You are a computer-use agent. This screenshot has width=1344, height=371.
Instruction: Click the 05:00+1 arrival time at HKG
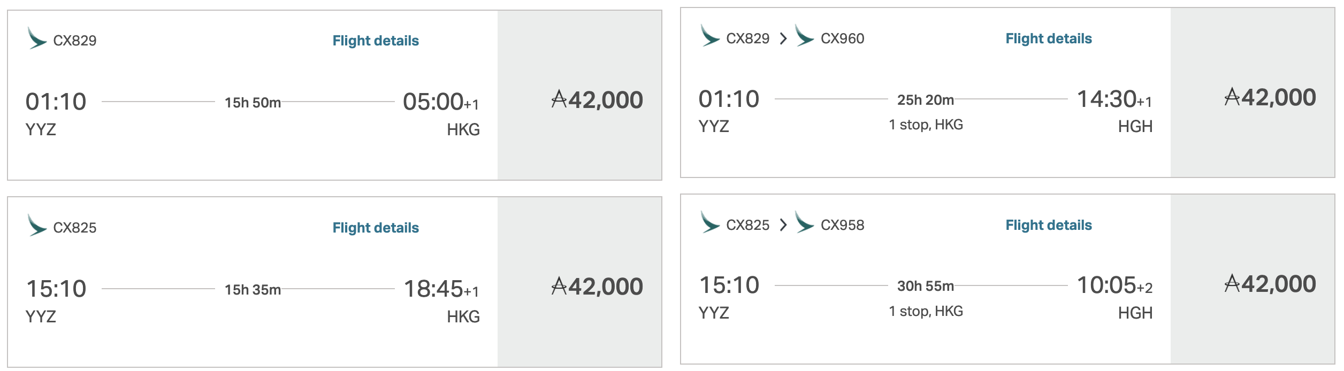[x=440, y=102]
